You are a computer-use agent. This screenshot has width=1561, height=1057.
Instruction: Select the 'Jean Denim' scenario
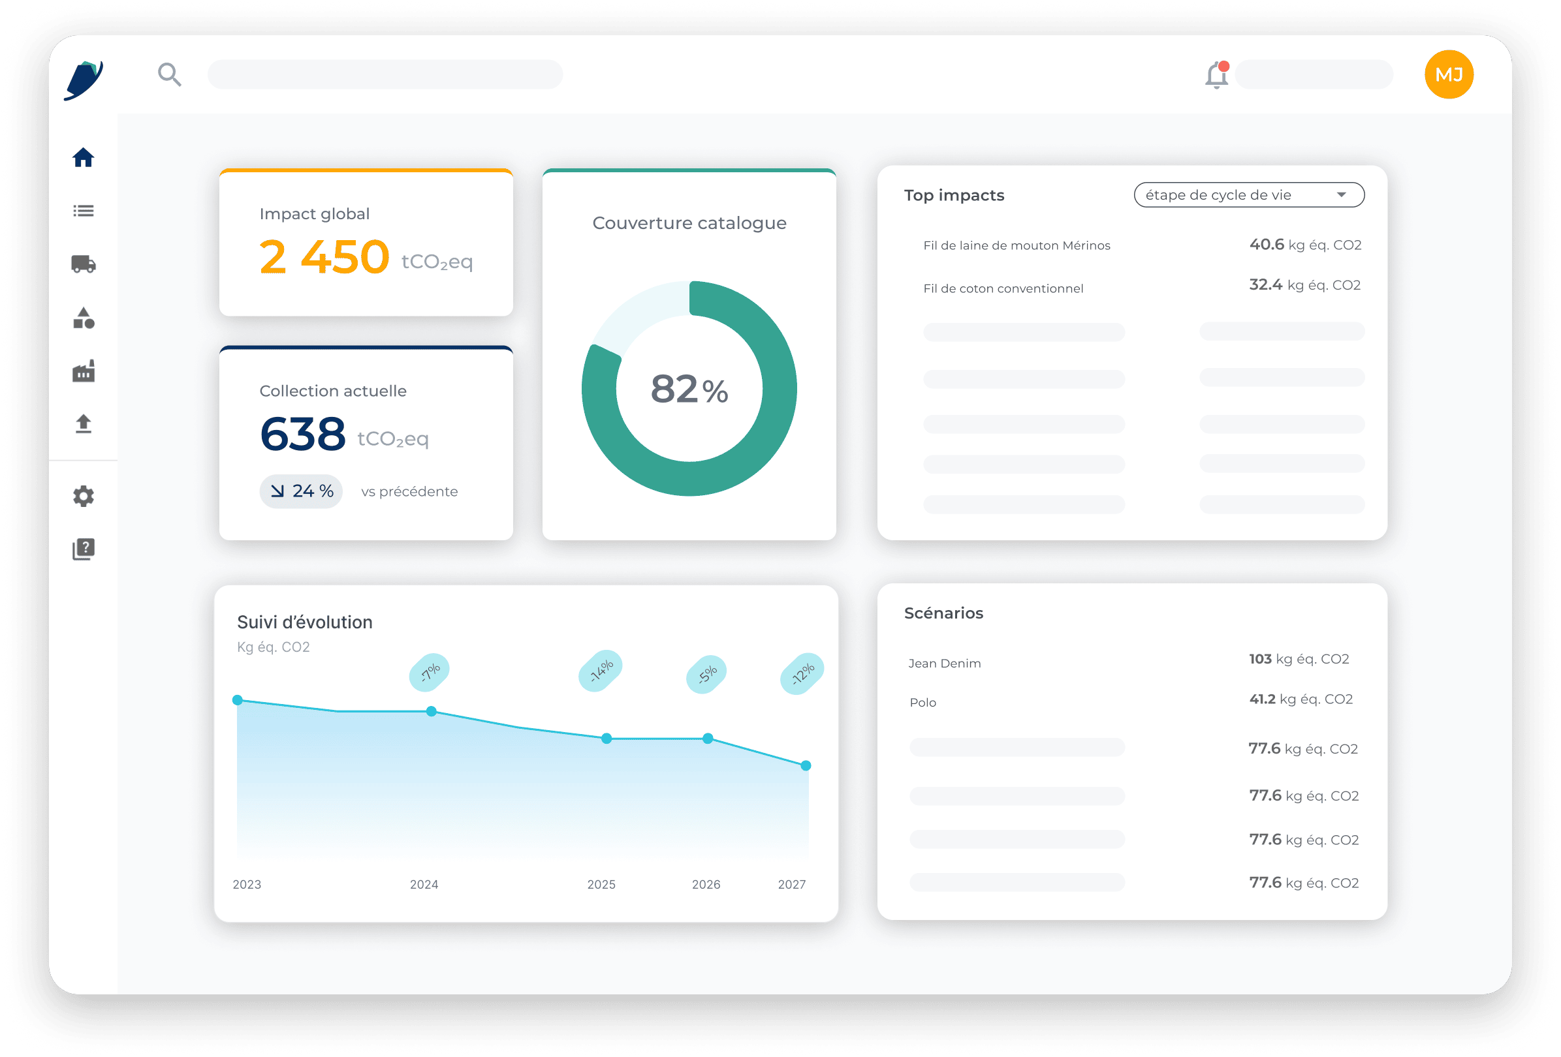[x=945, y=662]
